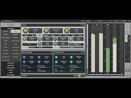Click the blue DIFFUSION knob
Screen dimensions: 131x98
tap(39, 62)
